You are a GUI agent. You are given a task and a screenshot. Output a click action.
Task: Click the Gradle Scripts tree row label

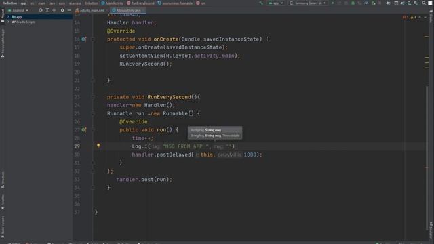coord(26,22)
